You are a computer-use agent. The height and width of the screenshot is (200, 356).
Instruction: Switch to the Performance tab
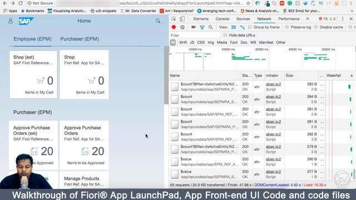pyautogui.click(x=289, y=19)
